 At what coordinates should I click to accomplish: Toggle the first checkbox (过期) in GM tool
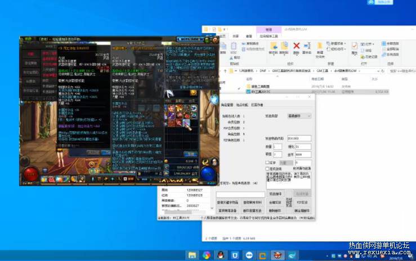(267, 163)
